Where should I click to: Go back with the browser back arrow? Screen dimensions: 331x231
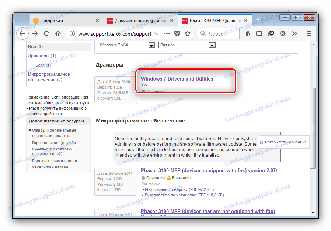[22, 33]
